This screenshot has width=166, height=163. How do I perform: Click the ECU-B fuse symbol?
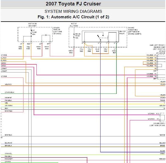pyautogui.click(x=74, y=36)
